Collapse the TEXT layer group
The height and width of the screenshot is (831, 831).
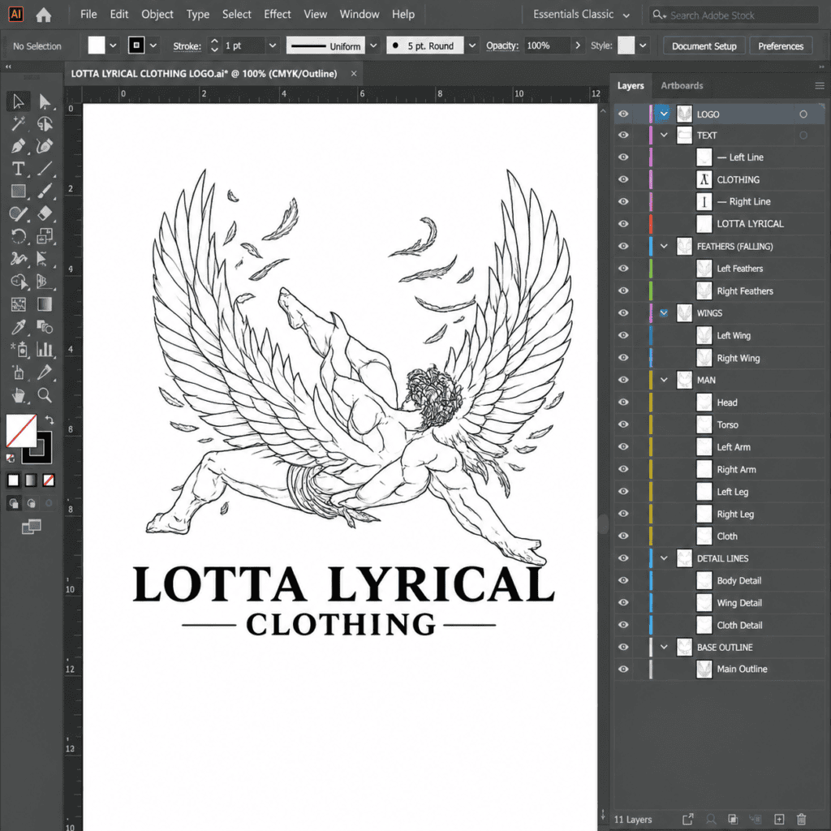[x=664, y=136]
